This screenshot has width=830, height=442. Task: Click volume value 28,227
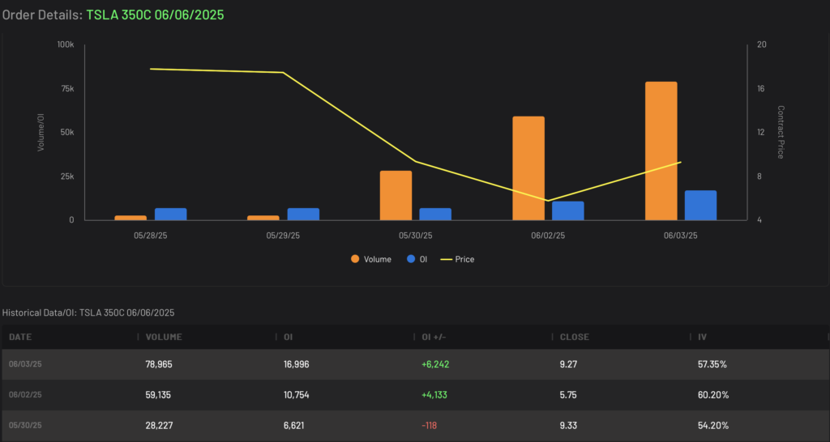[x=159, y=426]
